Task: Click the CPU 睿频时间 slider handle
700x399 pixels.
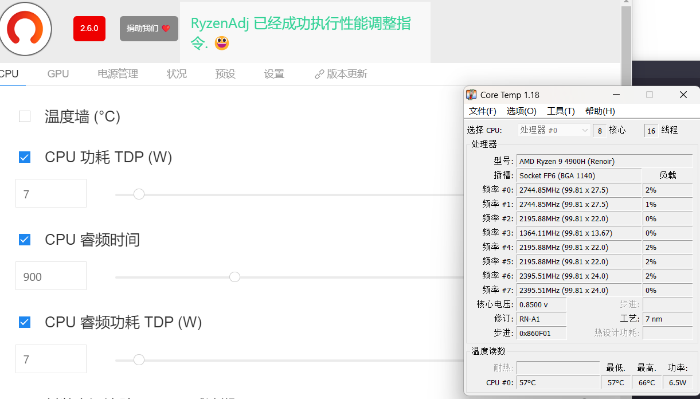Action: tap(234, 277)
